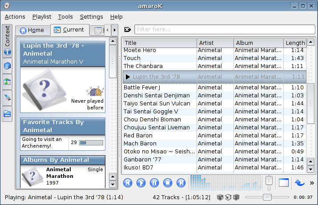Toggle the player window icon
This screenshot has height=205, width=318.
click(283, 183)
